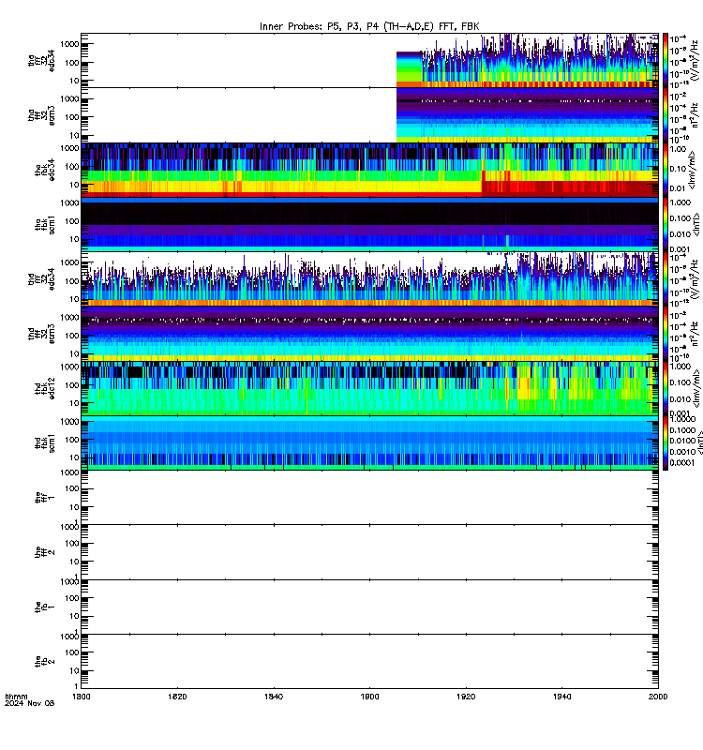
Task: Pick the color bar beside tha fbk scm1 panel
Action: click(x=666, y=224)
